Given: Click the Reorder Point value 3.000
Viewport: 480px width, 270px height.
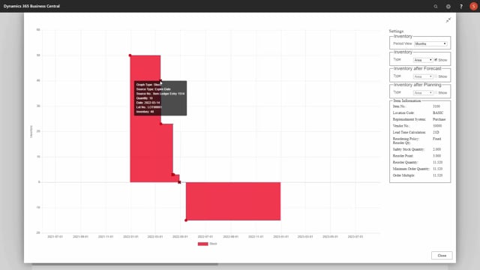Looking at the screenshot, I should pos(436,156).
